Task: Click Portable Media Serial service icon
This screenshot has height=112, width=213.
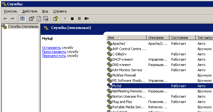Action: pos(109,107)
